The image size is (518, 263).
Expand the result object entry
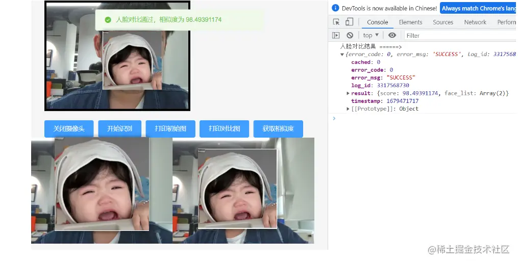pos(348,93)
